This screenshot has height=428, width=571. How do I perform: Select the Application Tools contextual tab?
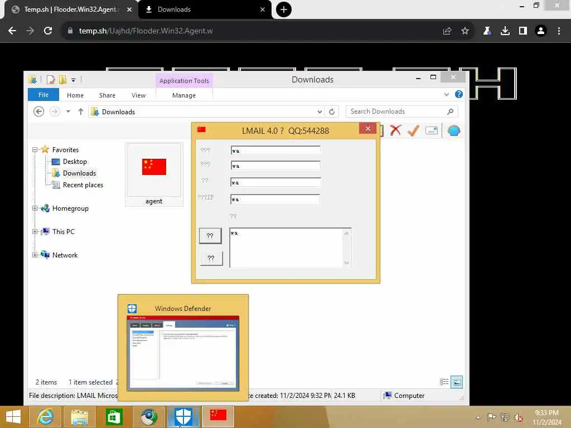184,81
